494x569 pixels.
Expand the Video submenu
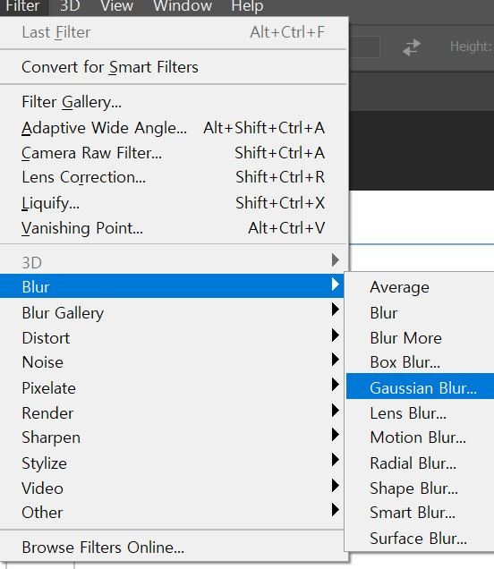tap(172, 488)
